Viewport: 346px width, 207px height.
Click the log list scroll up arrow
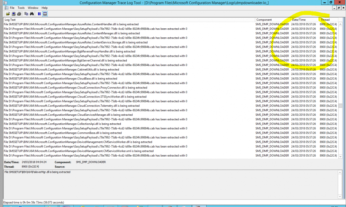[340, 24]
